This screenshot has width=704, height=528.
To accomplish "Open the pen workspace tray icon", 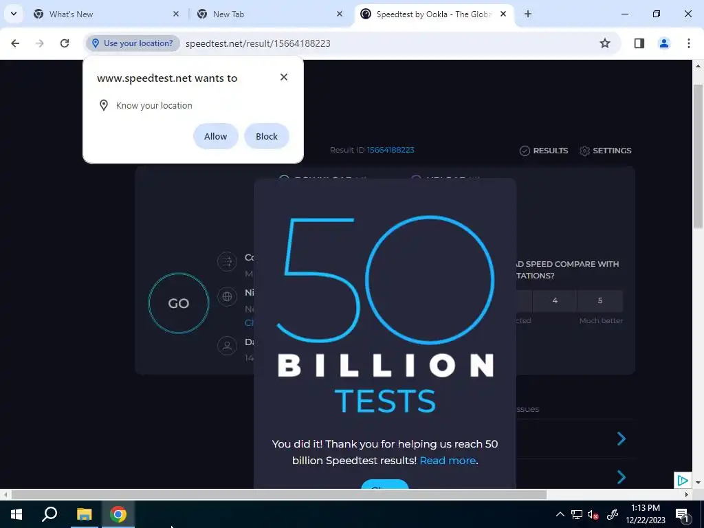I will (613, 514).
